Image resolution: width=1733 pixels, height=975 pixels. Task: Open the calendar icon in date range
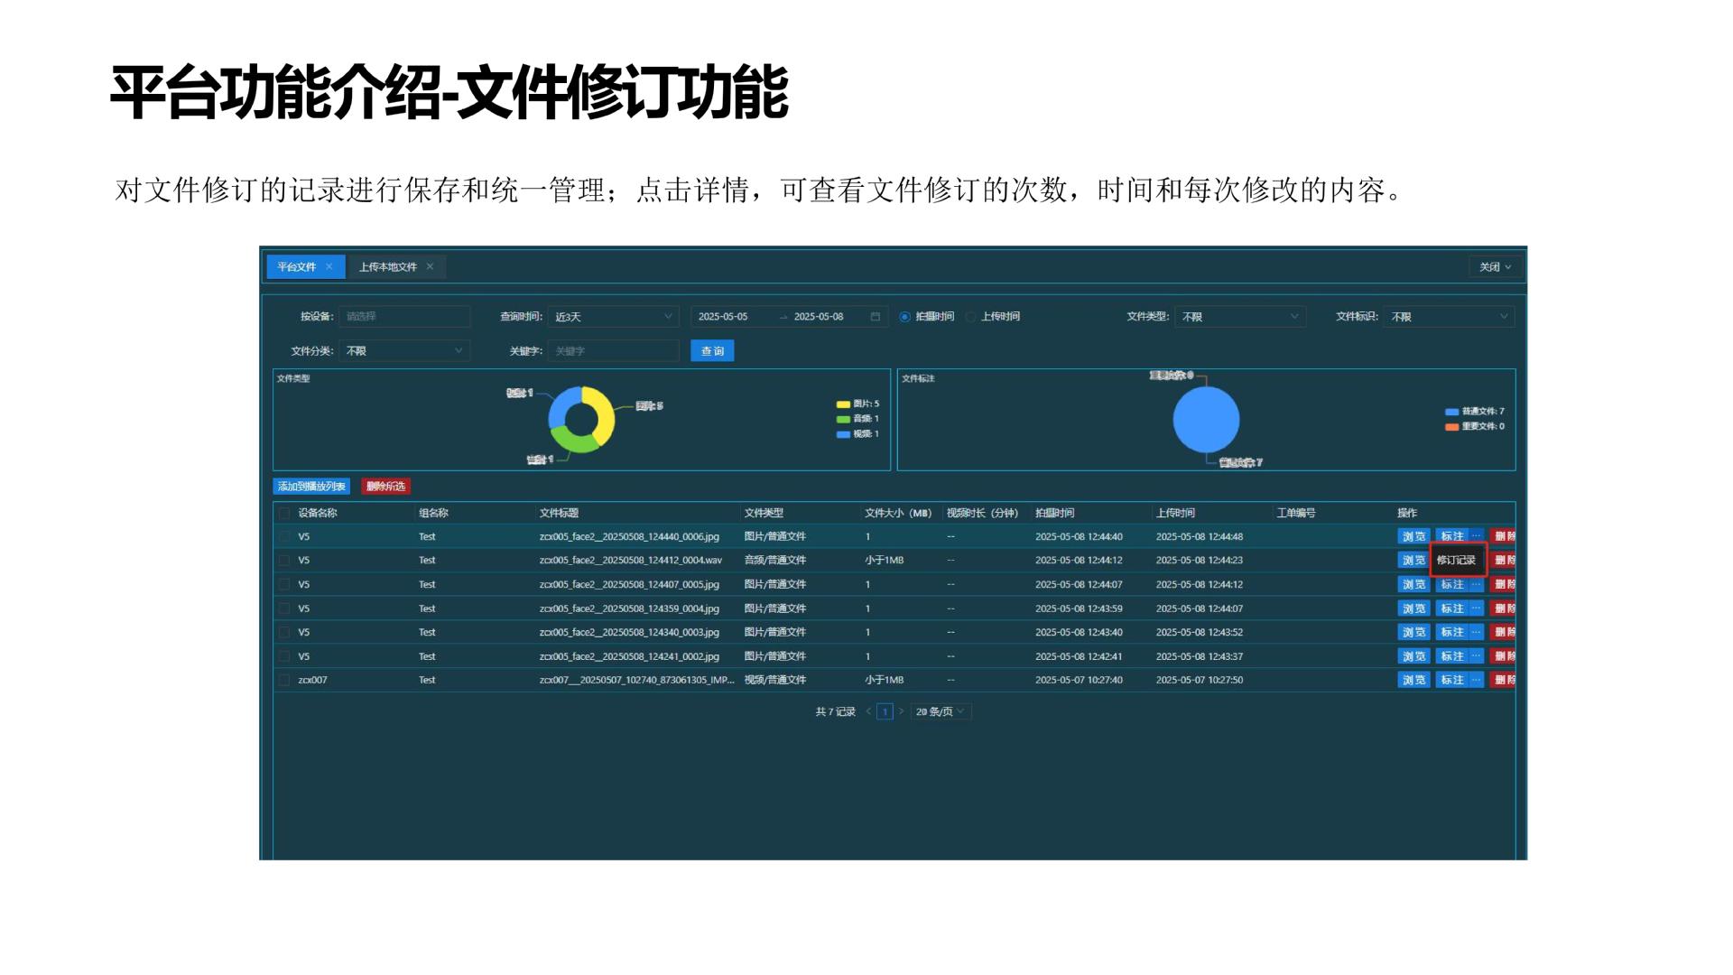(x=875, y=317)
